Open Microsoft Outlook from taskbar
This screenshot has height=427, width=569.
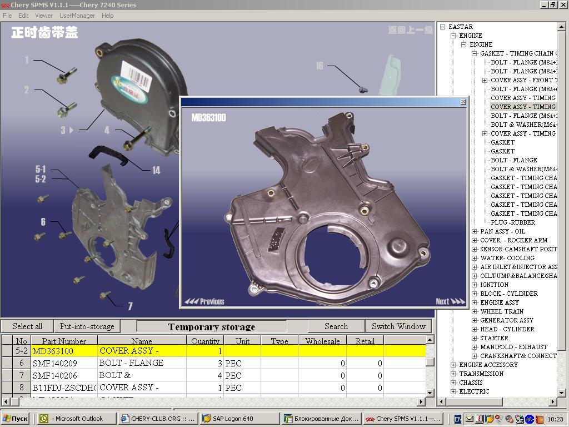click(x=76, y=419)
